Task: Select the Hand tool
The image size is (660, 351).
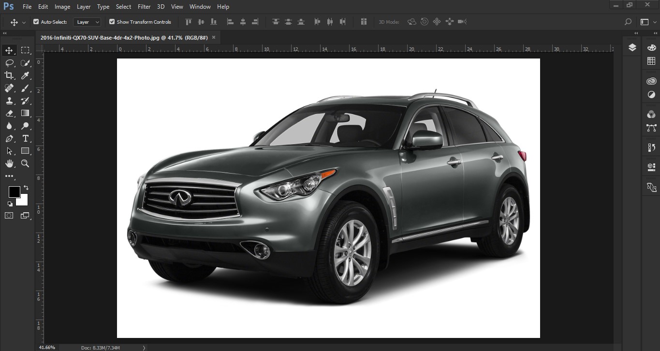Action: 9,163
